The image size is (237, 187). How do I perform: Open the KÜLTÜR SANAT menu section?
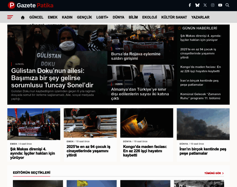pyautogui.click(x=174, y=17)
